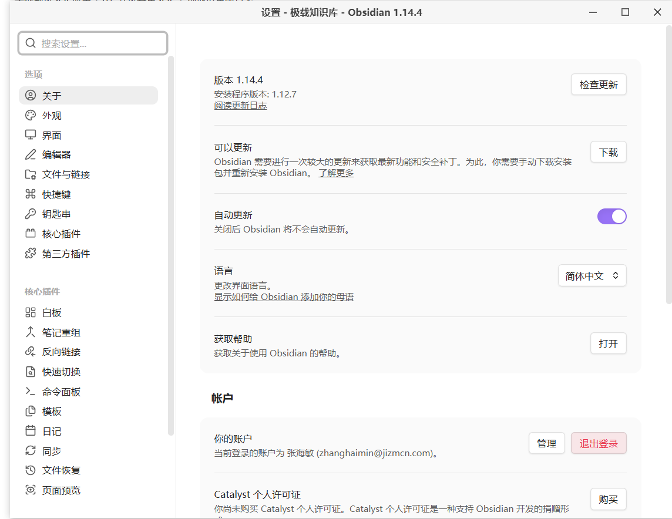Click the Daily notes (日记) calendar icon
672x519 pixels.
(31, 431)
